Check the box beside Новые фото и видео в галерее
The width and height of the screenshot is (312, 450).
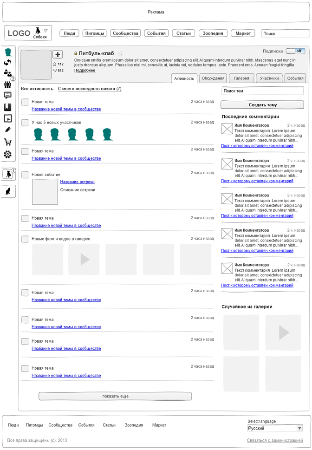(x=25, y=239)
